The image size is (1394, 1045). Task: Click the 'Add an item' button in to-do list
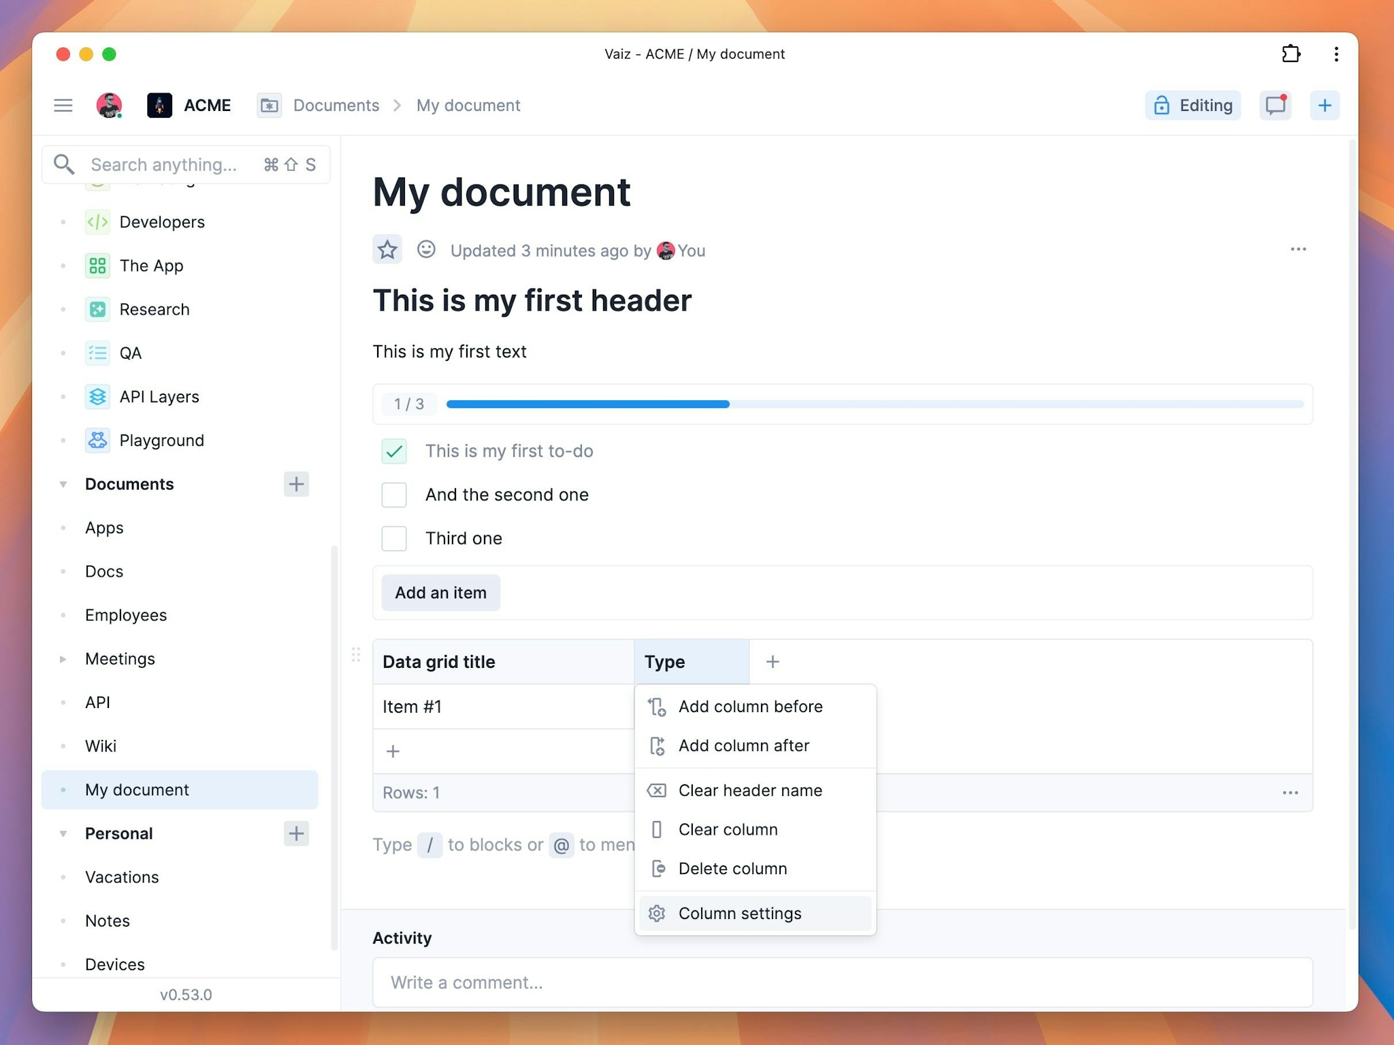[440, 593]
